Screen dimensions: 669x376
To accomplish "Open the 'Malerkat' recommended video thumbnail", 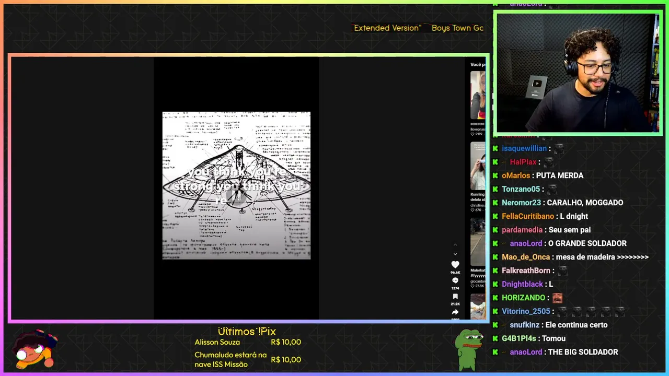I will 478,242.
